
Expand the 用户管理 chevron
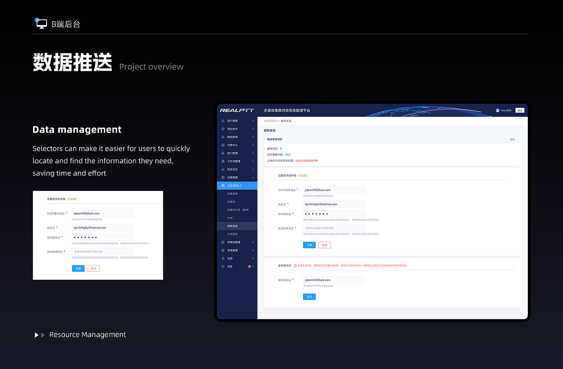coord(253,121)
